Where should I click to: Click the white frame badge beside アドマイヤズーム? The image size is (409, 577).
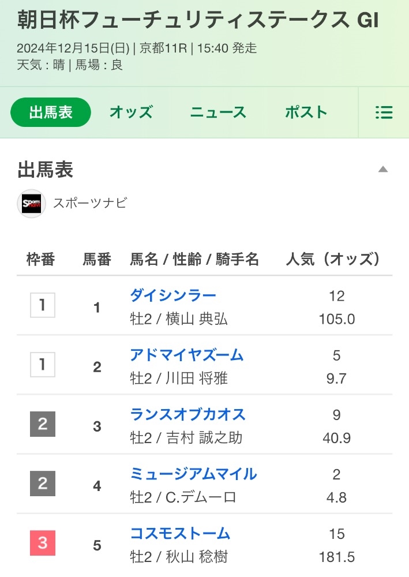(x=43, y=365)
